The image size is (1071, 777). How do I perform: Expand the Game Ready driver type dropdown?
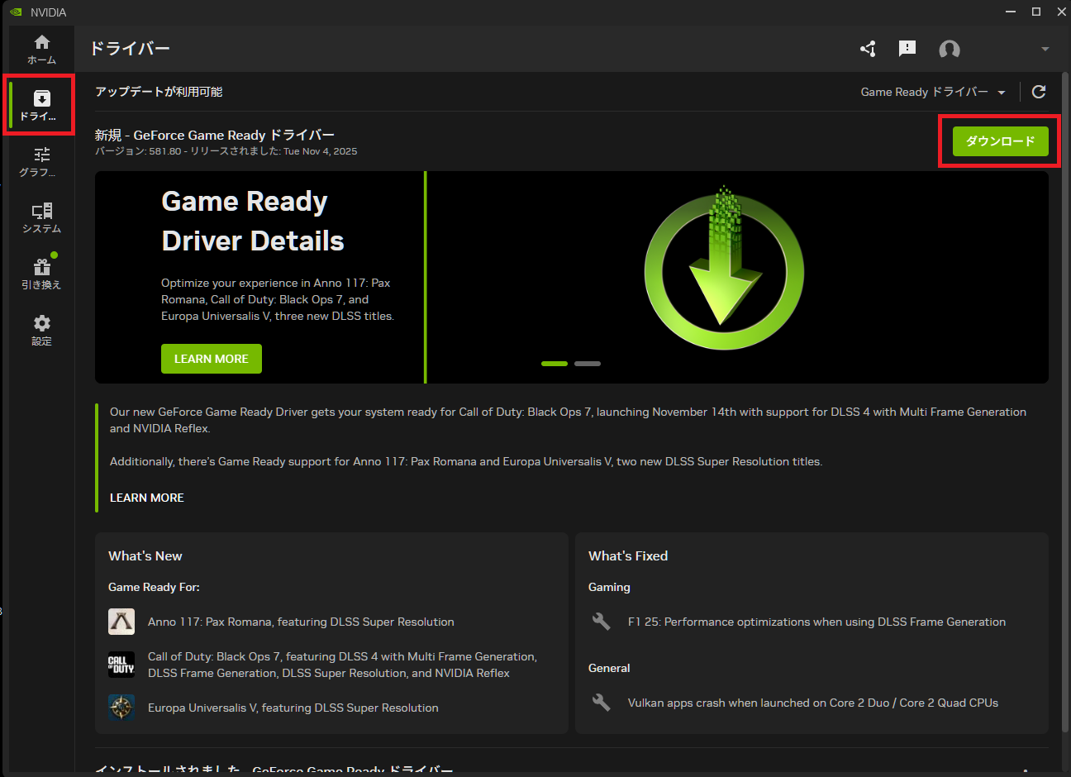tap(933, 92)
